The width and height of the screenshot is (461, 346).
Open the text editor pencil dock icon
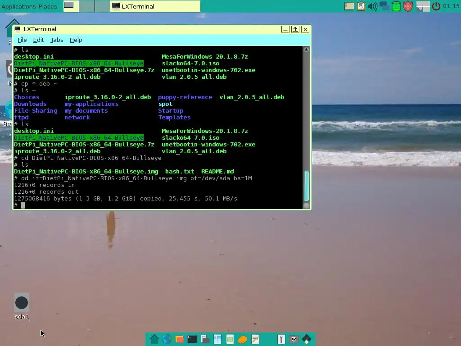coord(255,339)
